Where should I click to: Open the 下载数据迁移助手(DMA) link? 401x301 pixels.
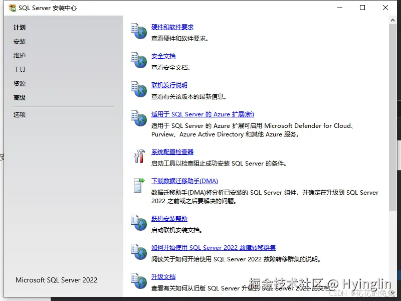click(x=184, y=181)
